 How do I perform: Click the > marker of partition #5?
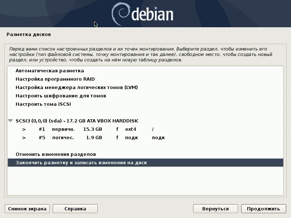[x=24, y=138]
